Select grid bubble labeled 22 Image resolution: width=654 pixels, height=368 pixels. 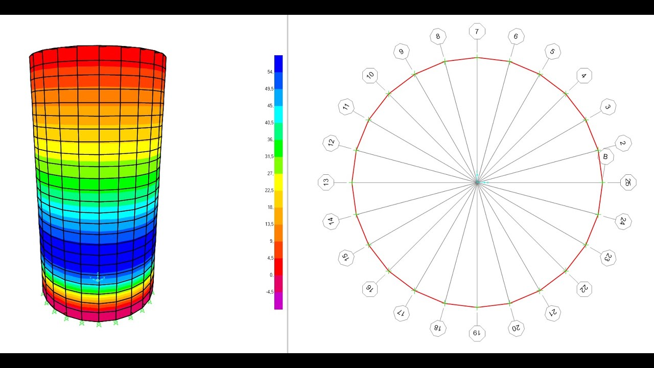[x=584, y=289]
